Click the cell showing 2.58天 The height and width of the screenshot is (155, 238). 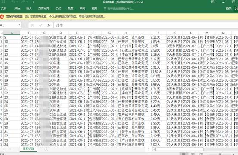click(x=158, y=50)
